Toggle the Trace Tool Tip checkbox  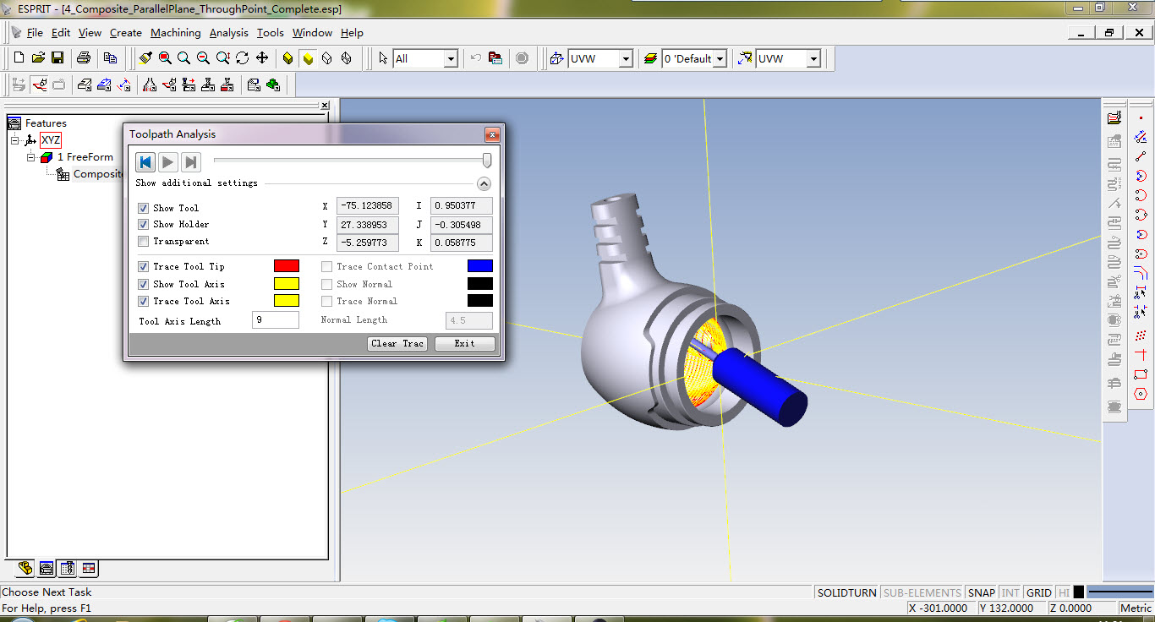(x=143, y=267)
